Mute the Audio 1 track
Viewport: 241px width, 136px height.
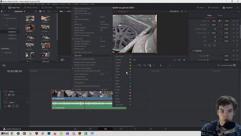click(17, 106)
